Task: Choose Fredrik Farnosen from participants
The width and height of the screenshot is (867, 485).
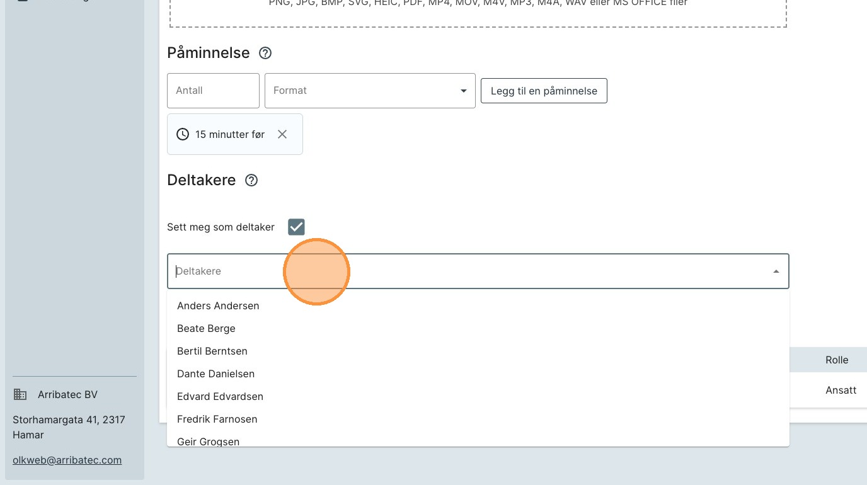Action: 217,419
